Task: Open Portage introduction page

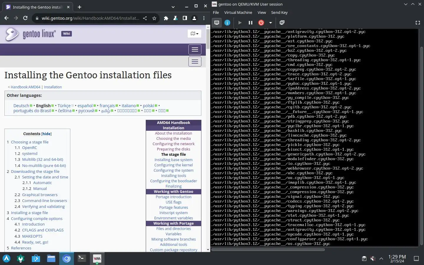Action: click(x=173, y=197)
